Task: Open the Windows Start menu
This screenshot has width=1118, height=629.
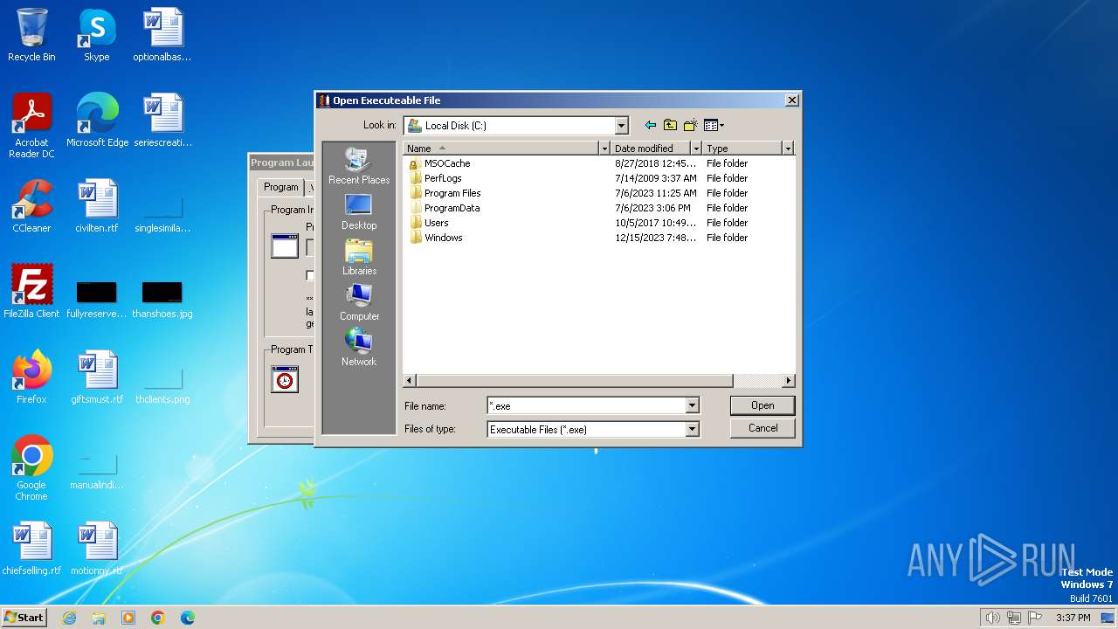Action: (x=24, y=618)
